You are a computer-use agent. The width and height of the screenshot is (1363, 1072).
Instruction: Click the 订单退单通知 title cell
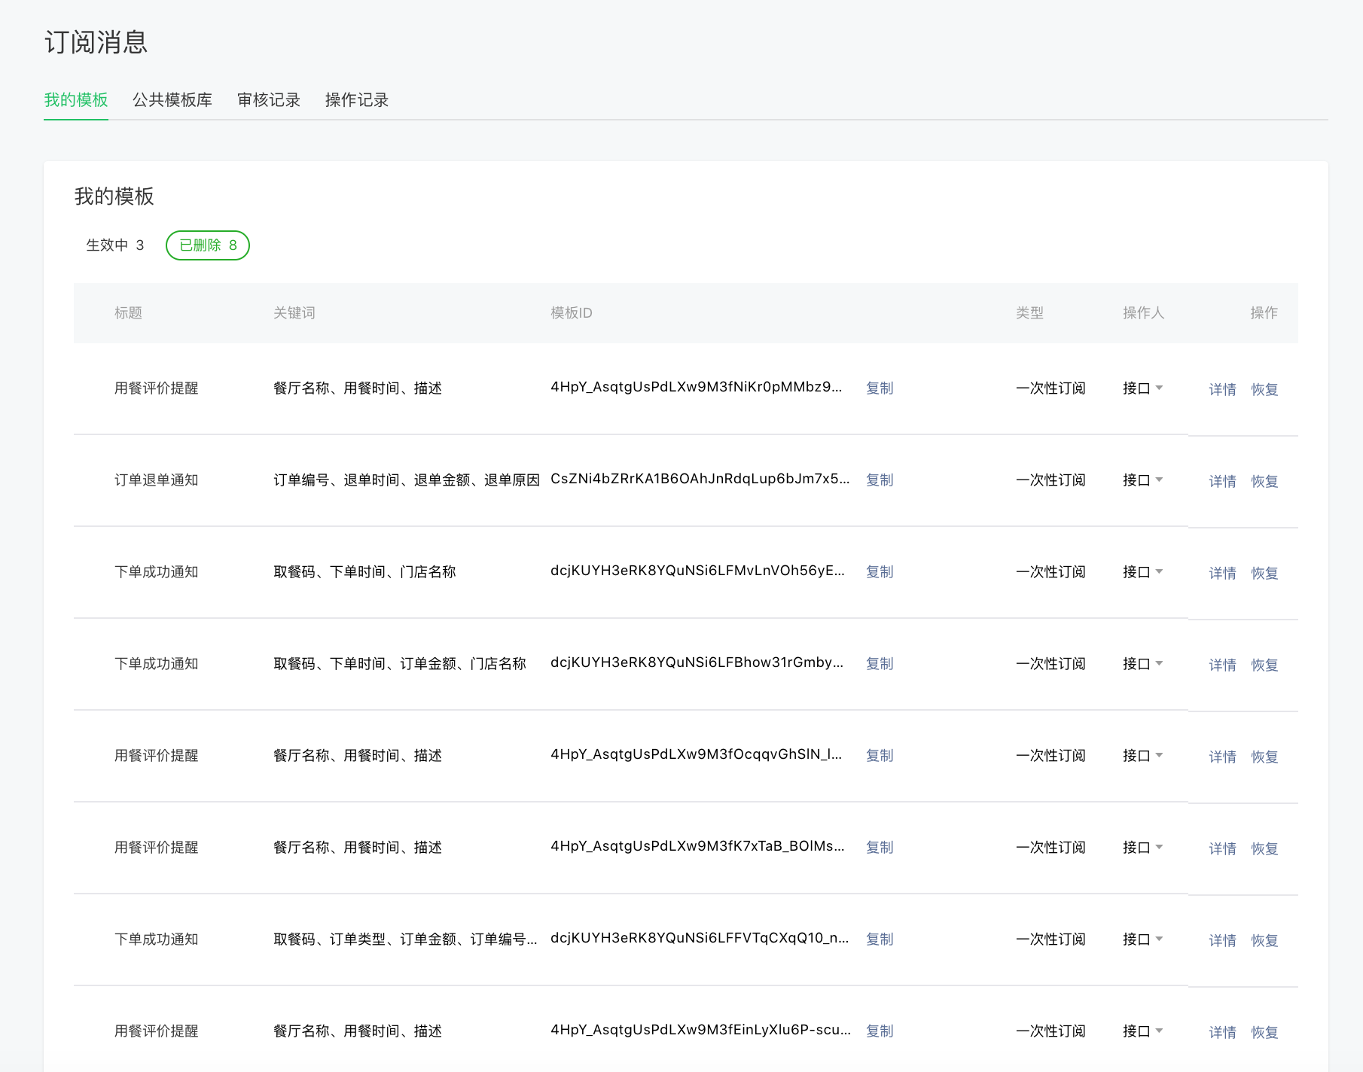pos(157,480)
